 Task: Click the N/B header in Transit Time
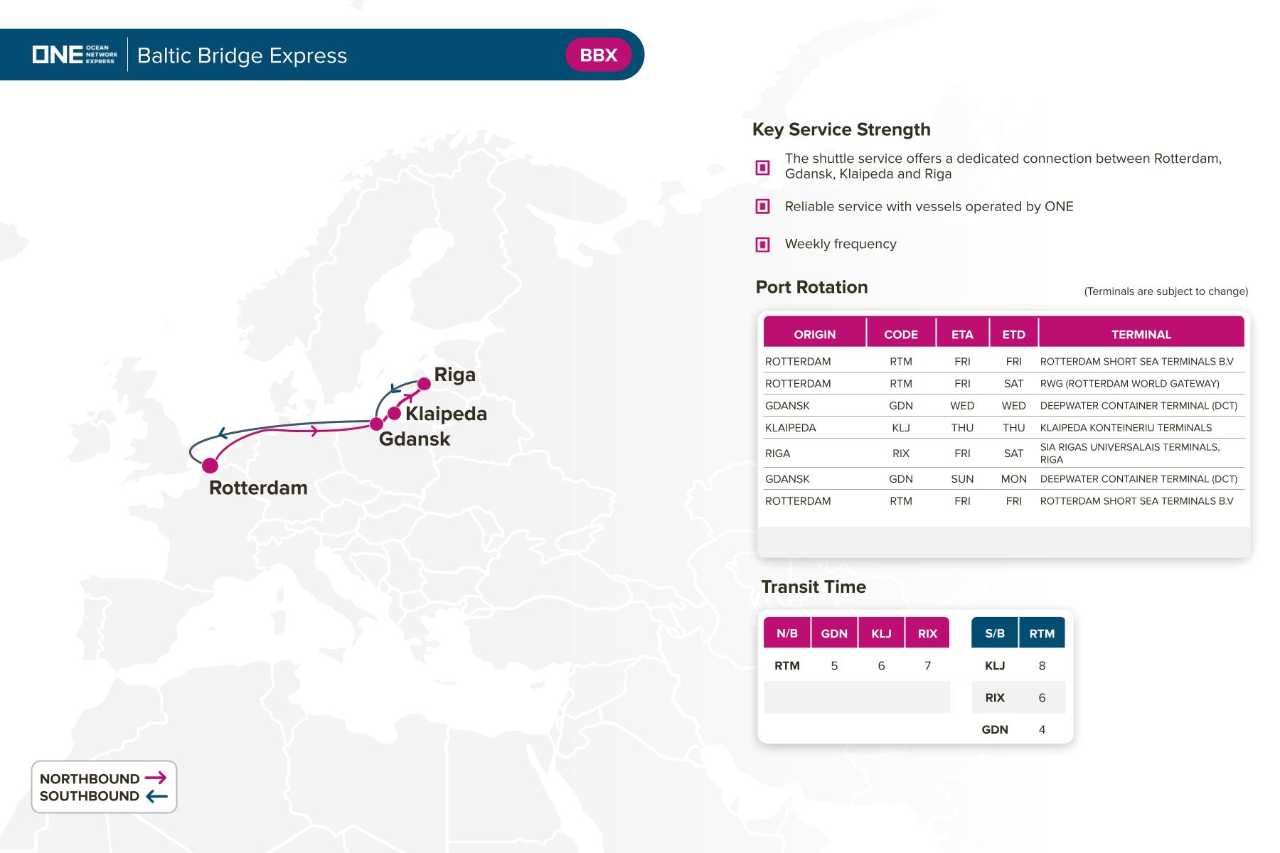pyautogui.click(x=787, y=633)
